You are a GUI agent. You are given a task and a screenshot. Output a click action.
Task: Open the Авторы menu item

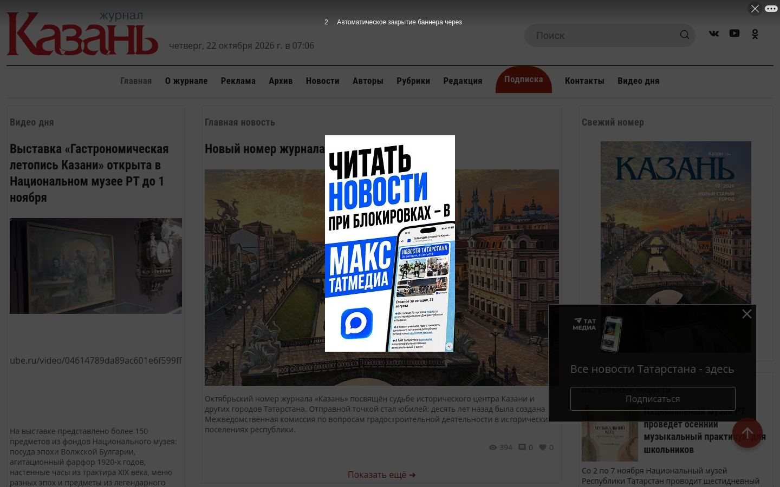point(368,81)
